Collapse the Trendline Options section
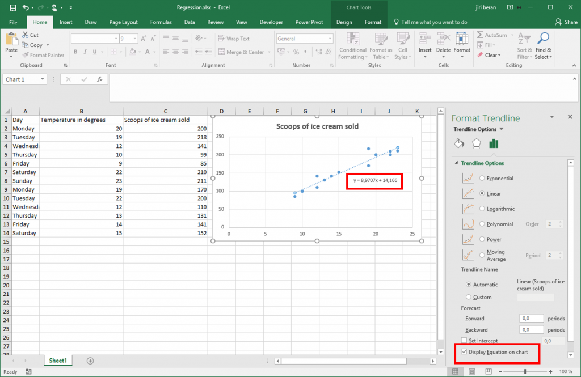 click(456, 163)
